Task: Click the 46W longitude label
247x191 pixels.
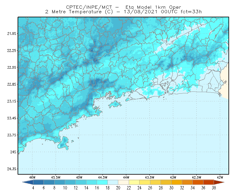Action: (x=32, y=177)
